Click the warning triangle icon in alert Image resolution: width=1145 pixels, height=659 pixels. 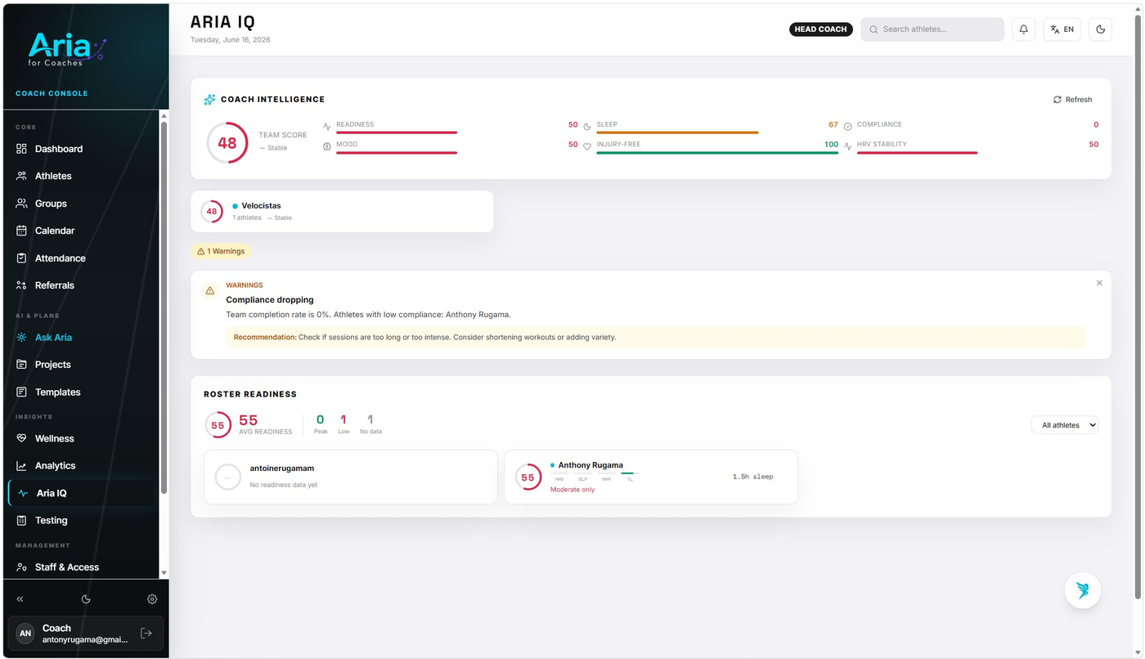210,290
